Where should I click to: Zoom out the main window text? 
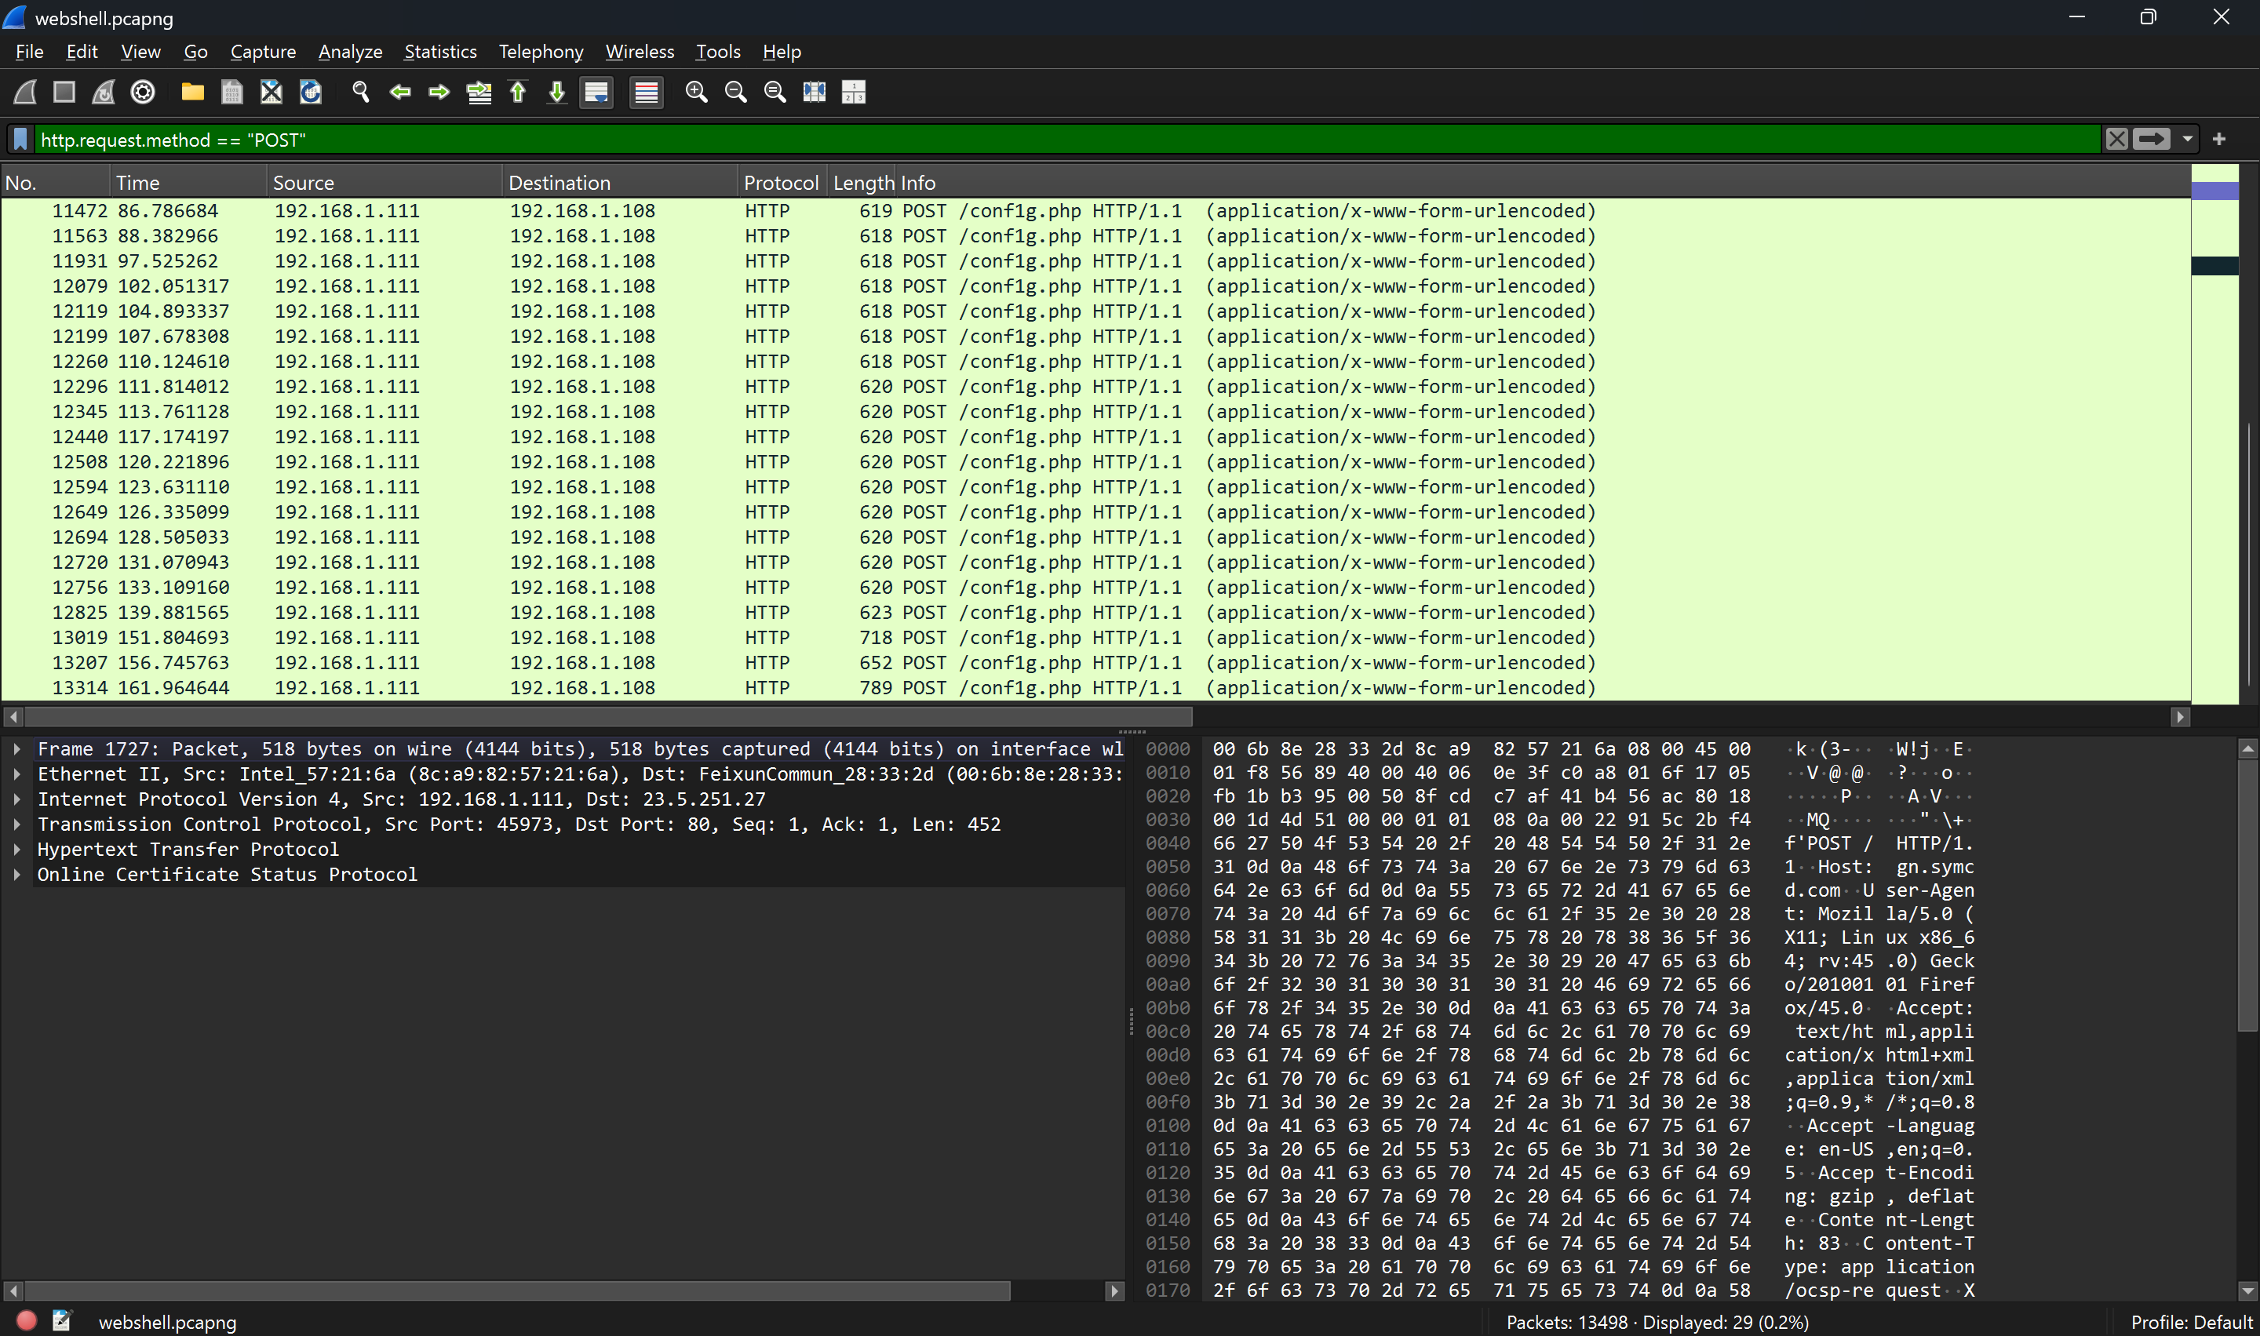(735, 92)
